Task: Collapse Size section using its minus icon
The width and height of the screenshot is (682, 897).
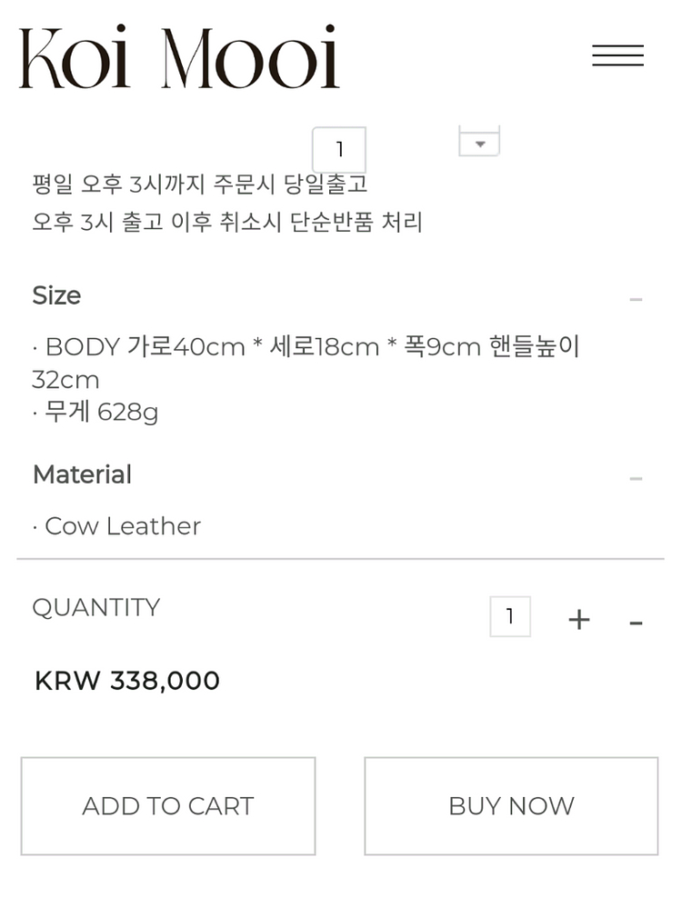Action: point(636,299)
